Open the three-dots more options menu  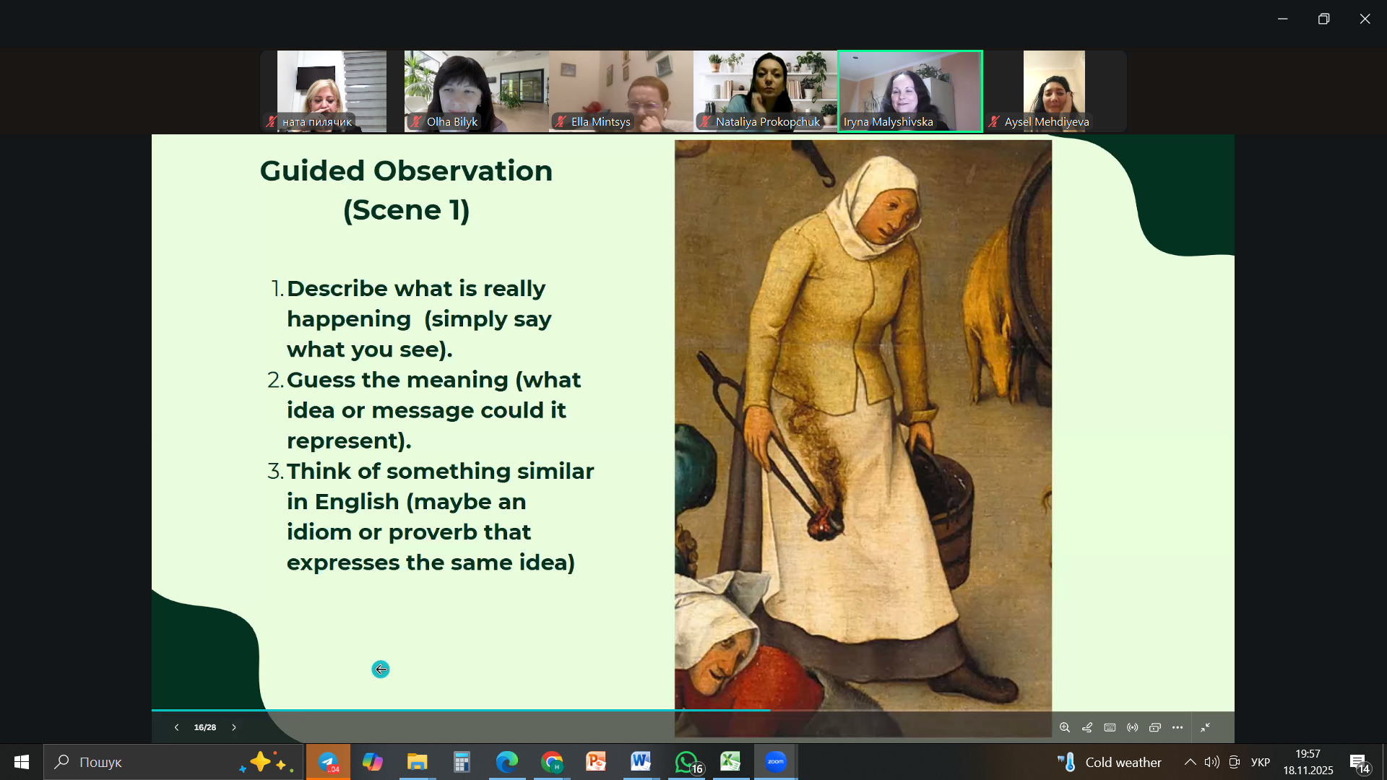click(1178, 727)
